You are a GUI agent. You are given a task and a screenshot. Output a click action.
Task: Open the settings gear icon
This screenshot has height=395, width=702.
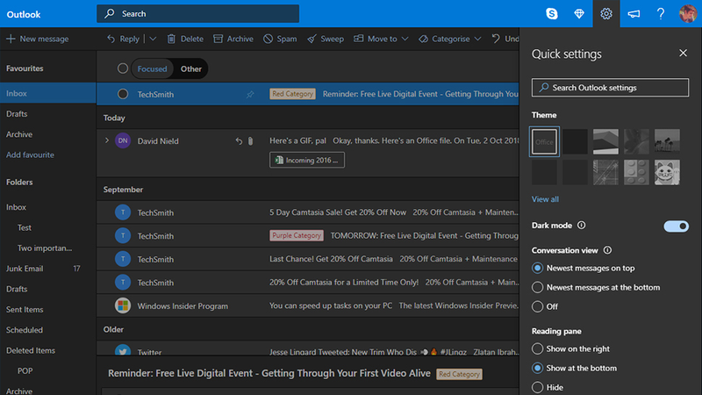point(606,14)
